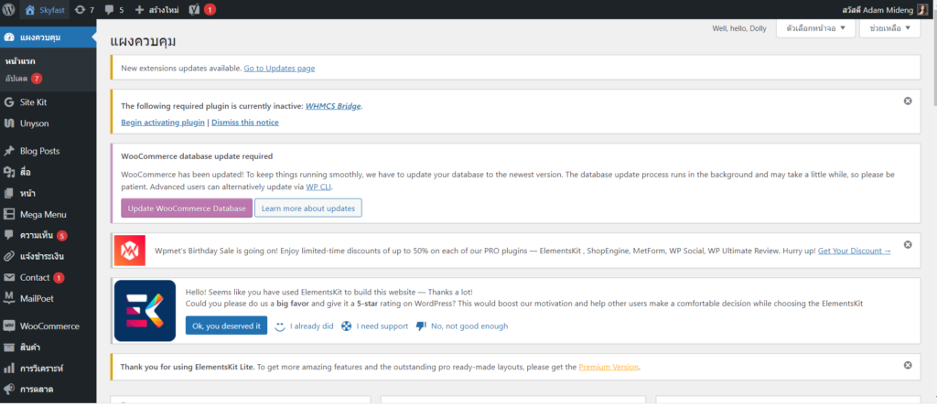Open the สร้างใหม่ new content menu

click(157, 9)
